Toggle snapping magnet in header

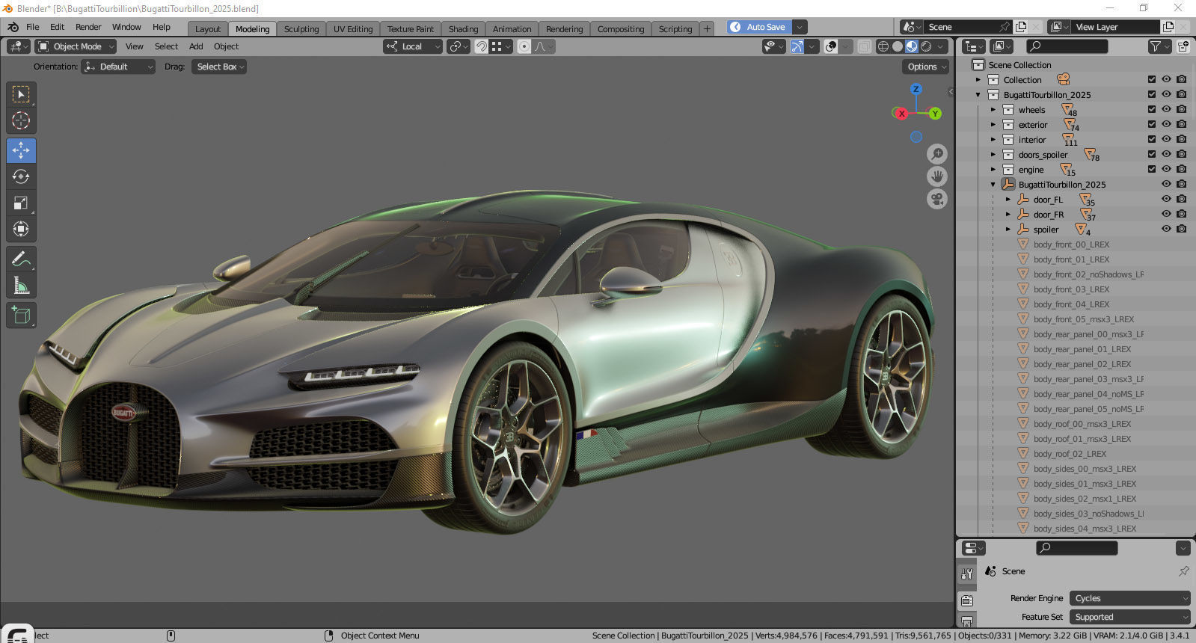pos(482,46)
